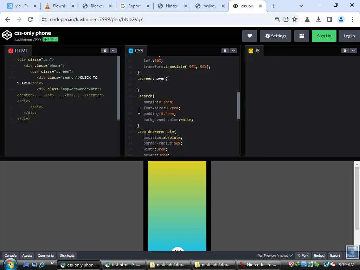
Task: Open browser downloads icon
Action: (319, 19)
